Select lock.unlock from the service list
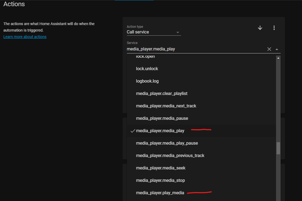Screen dimensions: 302x201 [x=147, y=69]
